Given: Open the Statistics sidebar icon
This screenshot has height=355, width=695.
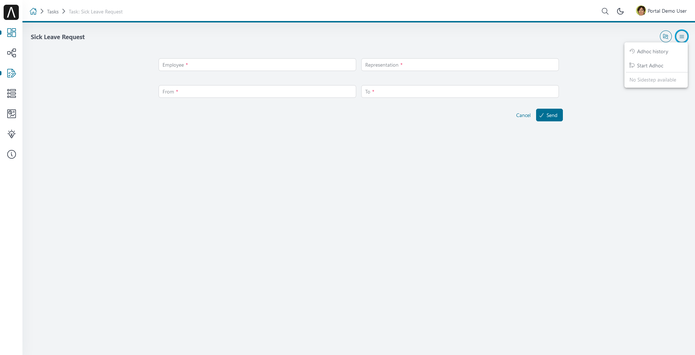Looking at the screenshot, I should (12, 114).
